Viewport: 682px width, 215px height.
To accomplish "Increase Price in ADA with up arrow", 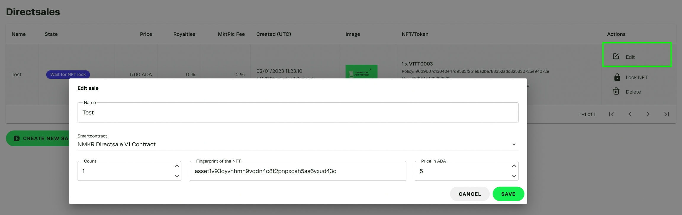I will tap(514, 166).
